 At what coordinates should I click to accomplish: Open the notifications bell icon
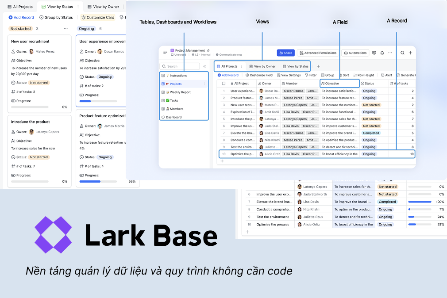tap(382, 53)
